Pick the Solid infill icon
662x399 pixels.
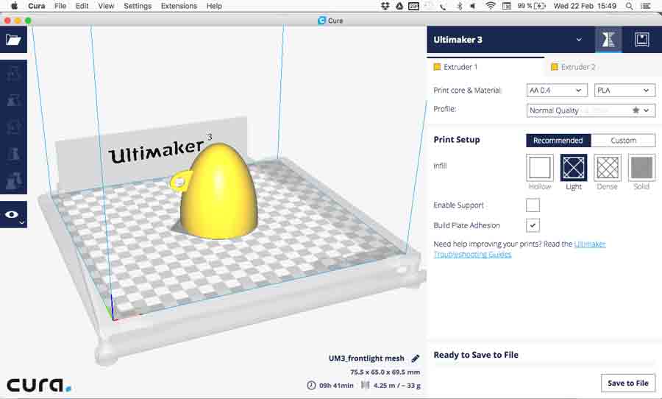pos(641,168)
